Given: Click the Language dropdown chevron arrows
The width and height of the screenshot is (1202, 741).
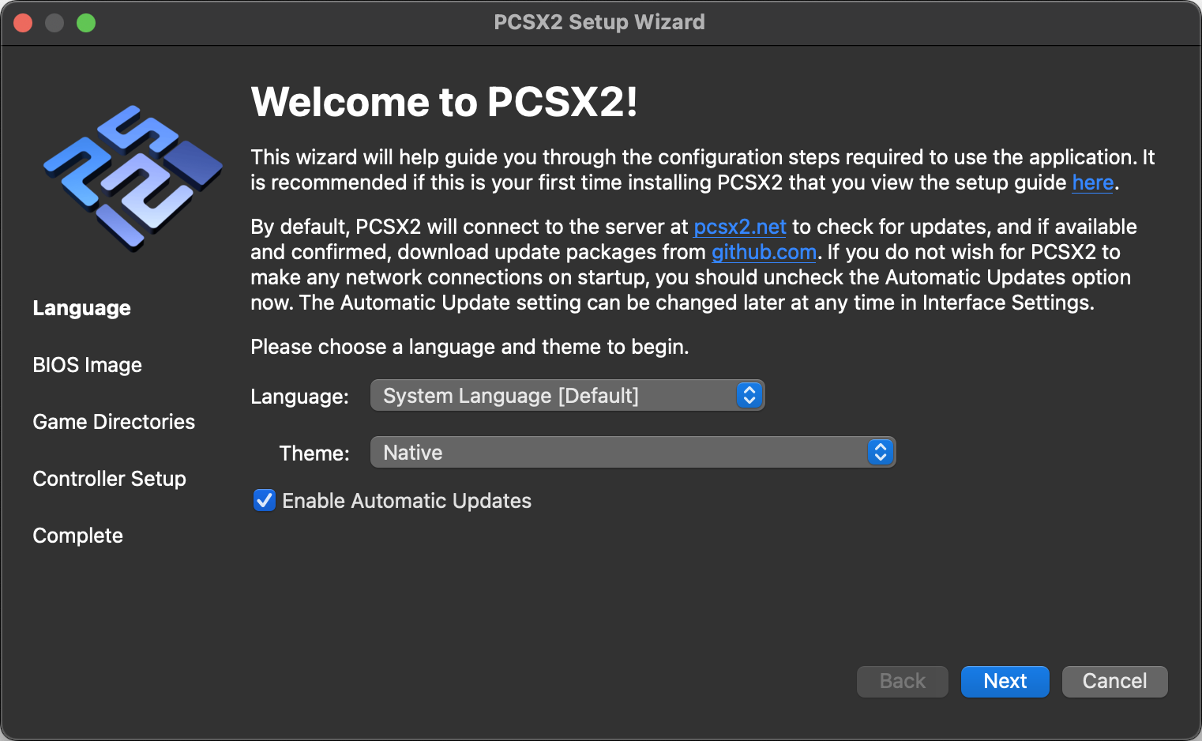Looking at the screenshot, I should point(749,395).
